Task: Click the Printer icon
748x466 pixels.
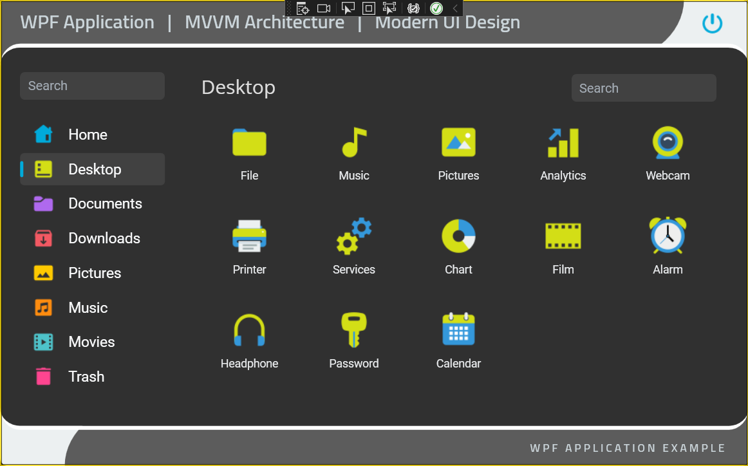Action: (x=249, y=236)
